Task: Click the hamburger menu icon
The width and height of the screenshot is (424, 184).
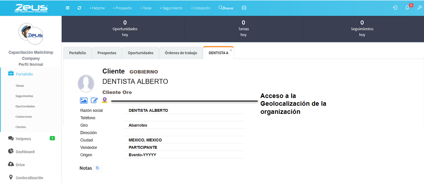Action: pyautogui.click(x=68, y=8)
